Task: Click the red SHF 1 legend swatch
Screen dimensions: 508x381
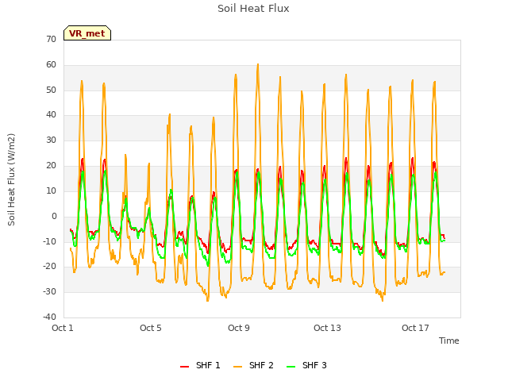Action: (184, 367)
